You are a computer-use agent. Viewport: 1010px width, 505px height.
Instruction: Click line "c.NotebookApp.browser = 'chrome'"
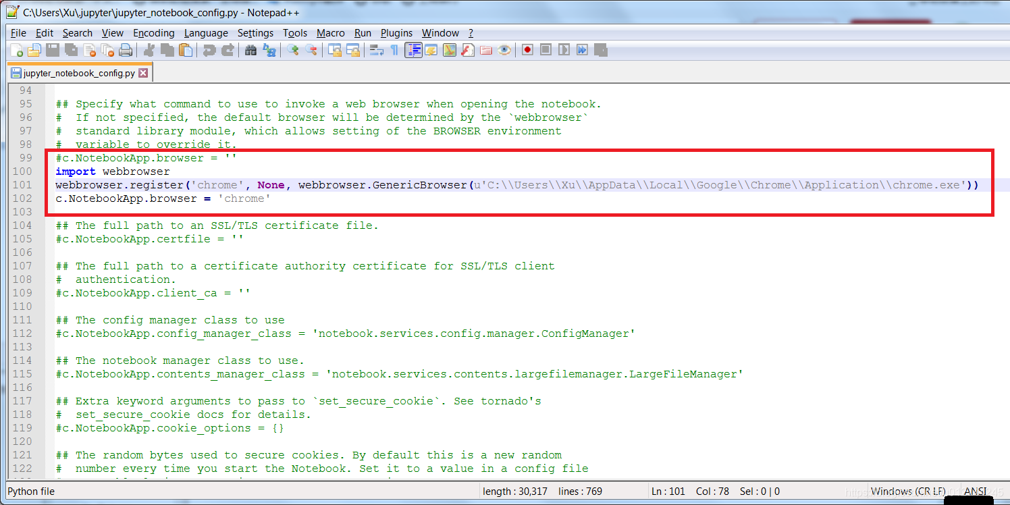(x=163, y=198)
